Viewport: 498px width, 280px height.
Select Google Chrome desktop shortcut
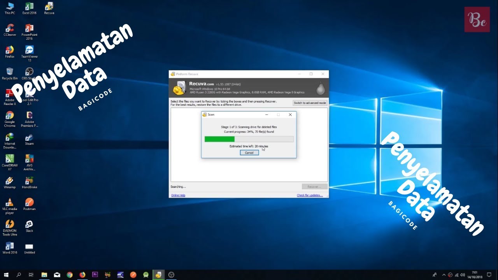pyautogui.click(x=10, y=119)
